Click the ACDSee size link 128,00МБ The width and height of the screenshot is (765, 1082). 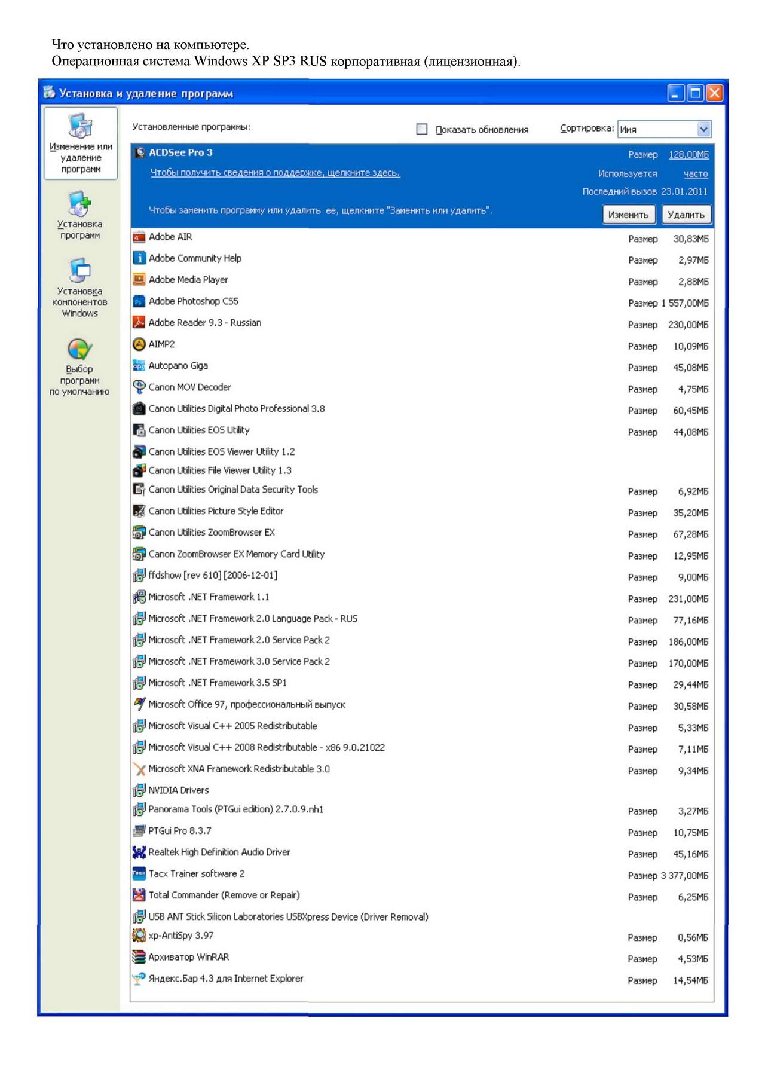(x=688, y=155)
